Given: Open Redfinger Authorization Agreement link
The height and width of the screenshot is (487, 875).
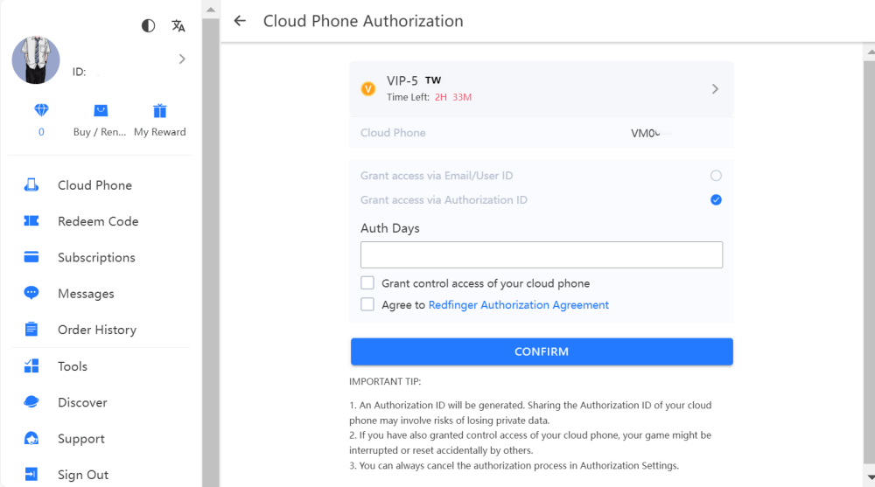Looking at the screenshot, I should [x=518, y=304].
